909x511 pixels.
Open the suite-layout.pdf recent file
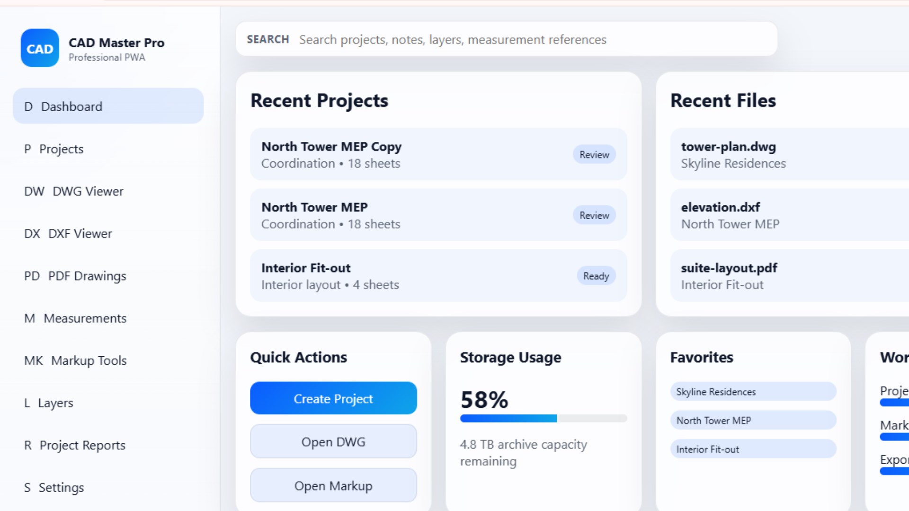coord(790,275)
